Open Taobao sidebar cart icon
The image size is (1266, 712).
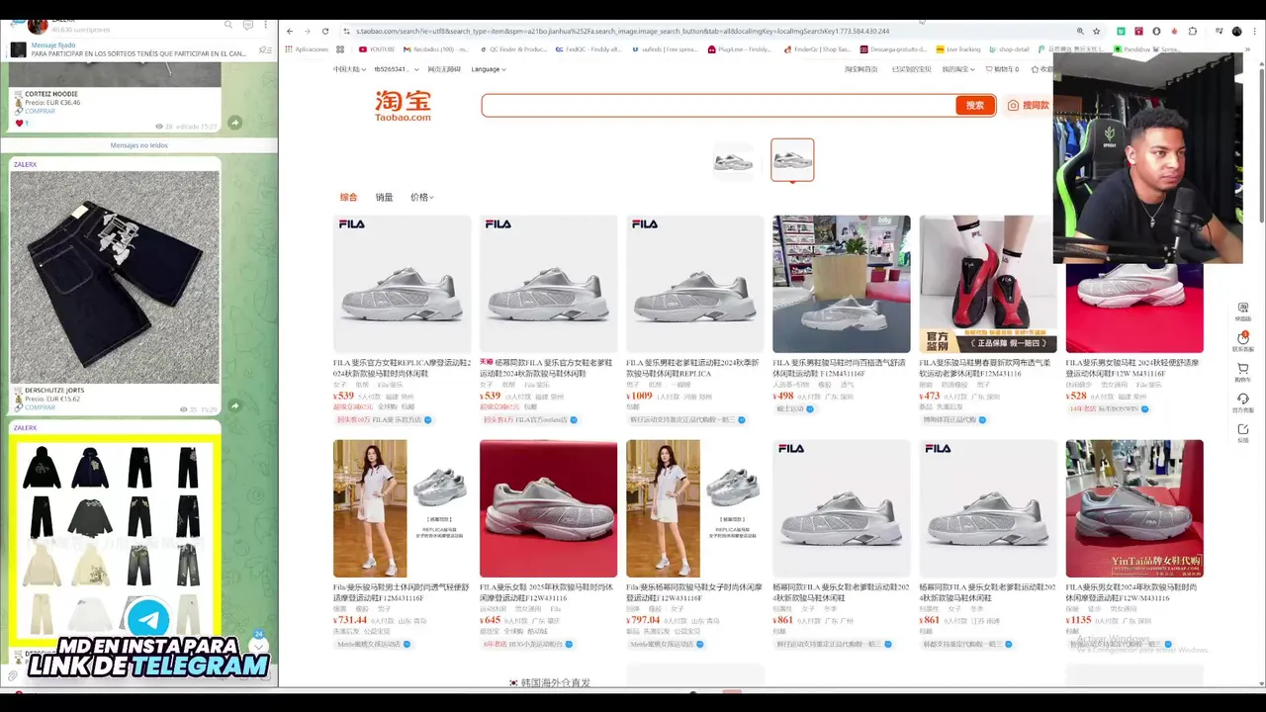[1243, 370]
